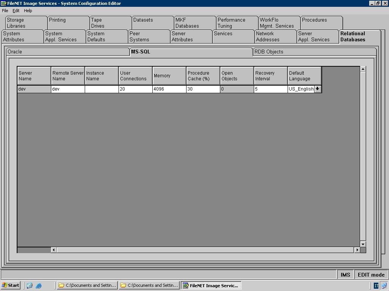Select the Services tab
This screenshot has width=389, height=291.
tap(233, 37)
